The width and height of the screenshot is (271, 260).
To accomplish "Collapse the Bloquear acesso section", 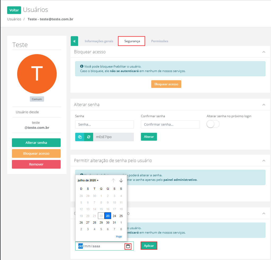I will tap(264, 52).
